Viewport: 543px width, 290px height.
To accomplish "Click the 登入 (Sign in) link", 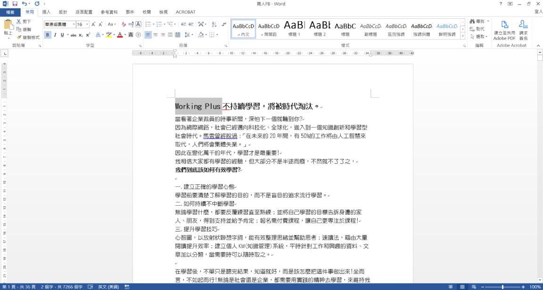I will [x=538, y=12].
